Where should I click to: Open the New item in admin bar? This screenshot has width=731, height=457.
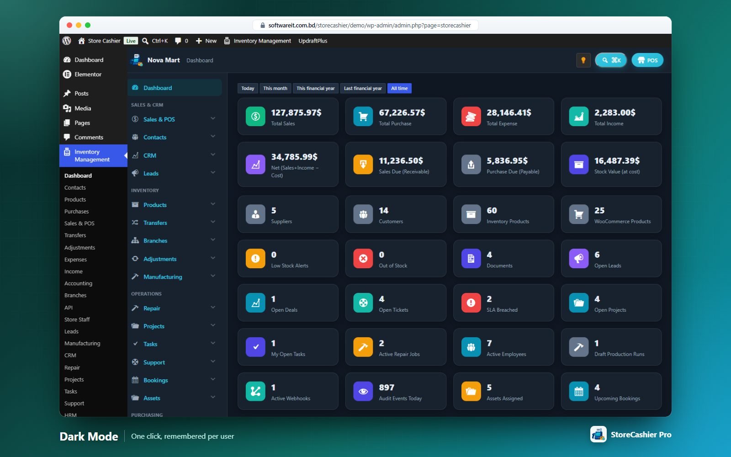[206, 41]
